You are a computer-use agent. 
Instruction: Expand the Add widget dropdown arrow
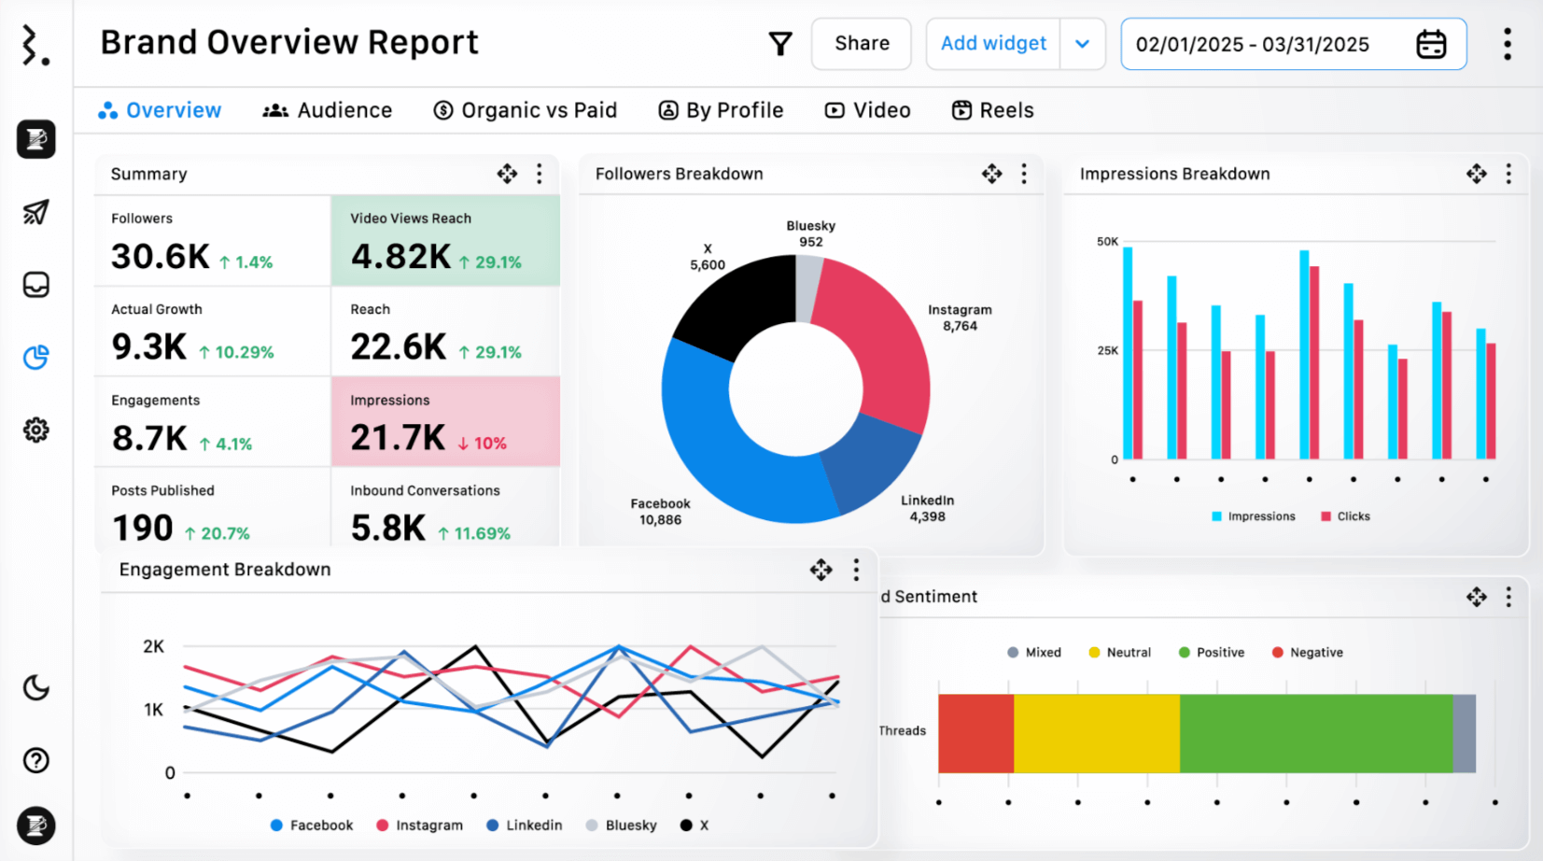(x=1083, y=44)
